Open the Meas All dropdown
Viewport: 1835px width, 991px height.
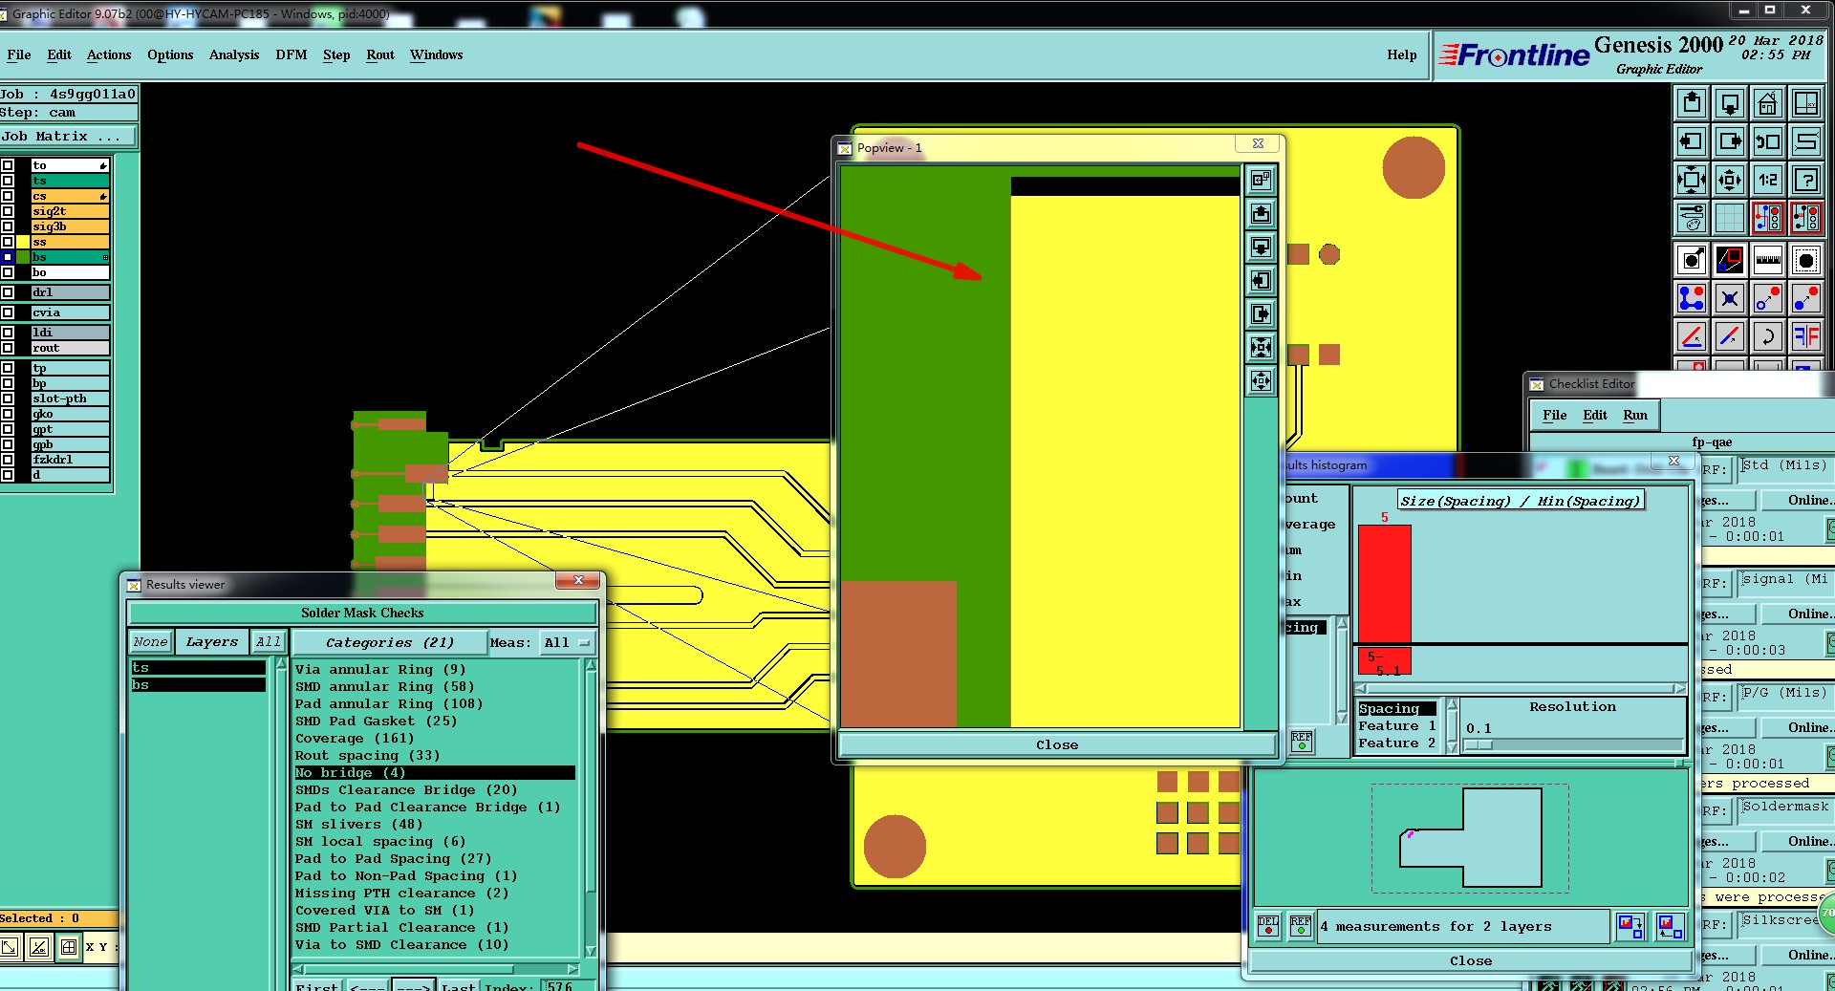click(568, 642)
